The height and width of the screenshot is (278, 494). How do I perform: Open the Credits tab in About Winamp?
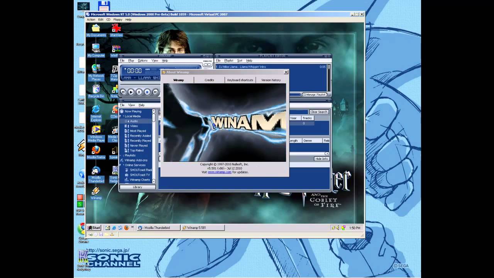click(209, 80)
